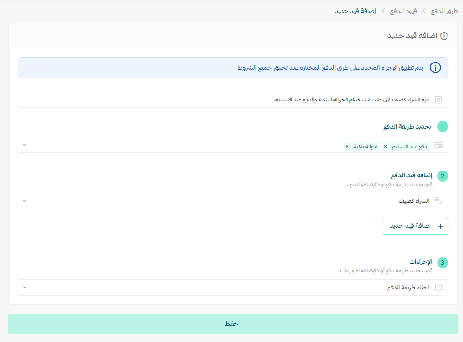463x342 pixels.
Task: Click the checklist icon in the restriction selector
Action: (x=438, y=200)
